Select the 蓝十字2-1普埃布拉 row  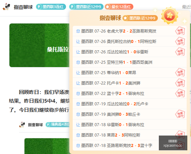tap(130, 93)
